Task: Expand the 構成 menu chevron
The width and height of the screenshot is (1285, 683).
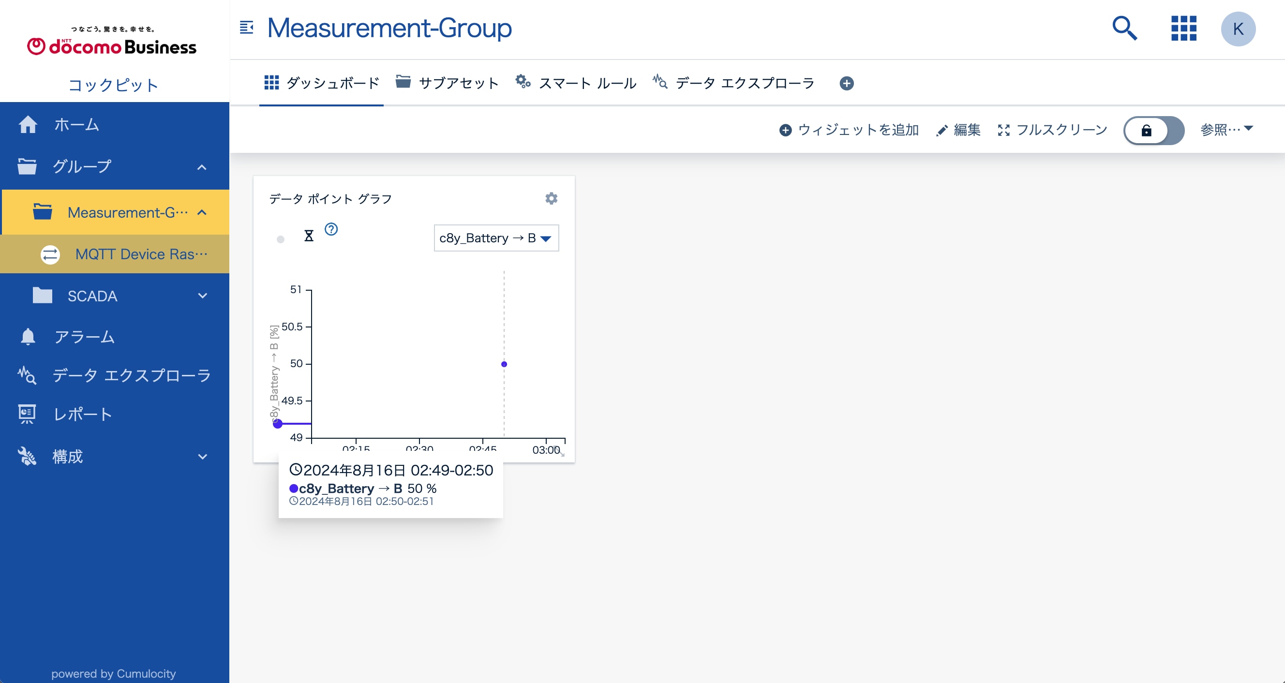Action: pos(202,457)
